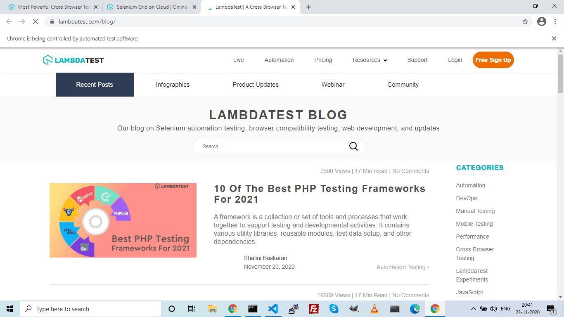Open Microsoft Edge from the taskbar
564x317 pixels.
415,309
